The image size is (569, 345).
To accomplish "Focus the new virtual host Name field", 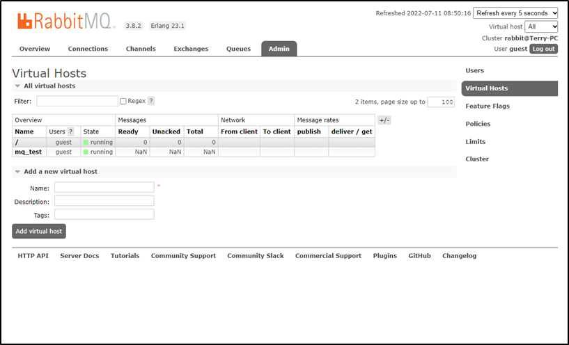I will point(104,187).
